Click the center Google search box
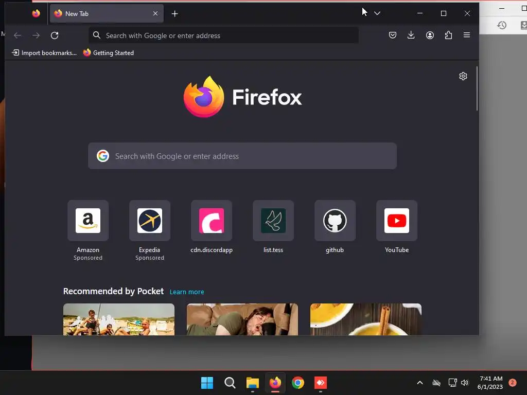Image resolution: width=527 pixels, height=395 pixels. click(x=242, y=156)
